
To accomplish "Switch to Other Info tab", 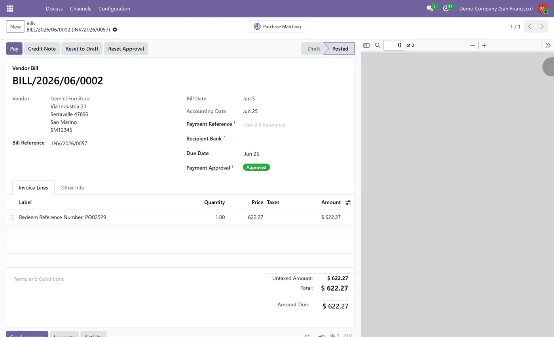I will [72, 188].
